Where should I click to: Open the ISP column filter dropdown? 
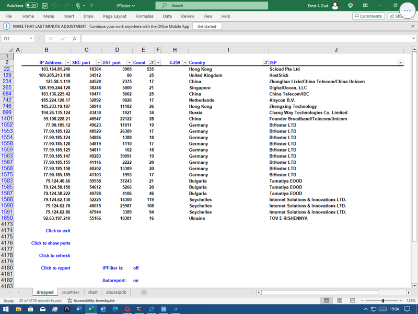(401, 63)
